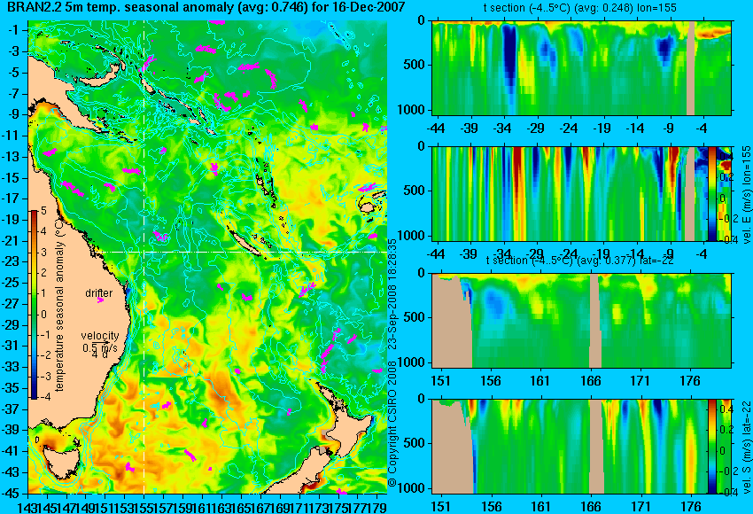Click the '-45' latitude tick on the map

click(11, 494)
